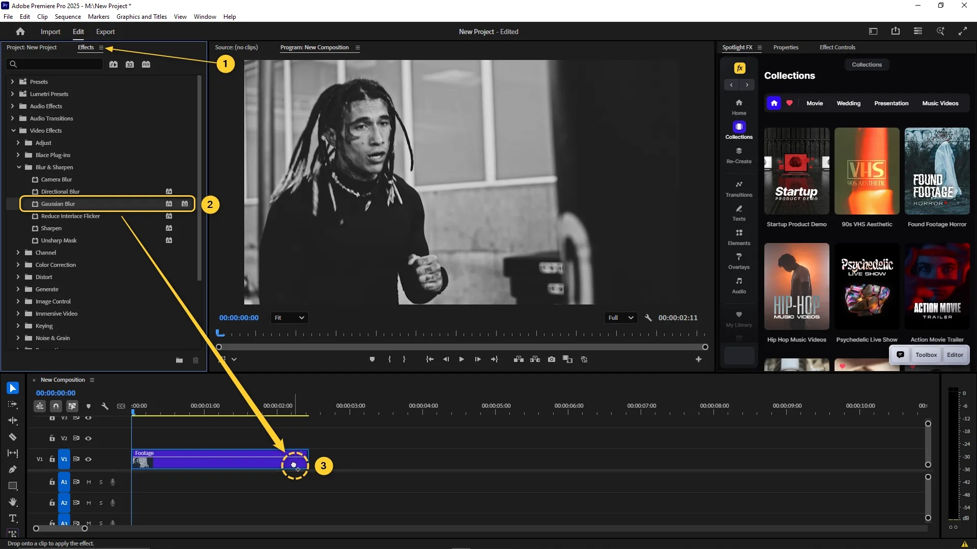The height and width of the screenshot is (549, 977).
Task: Step forward one frame
Action: pos(478,359)
